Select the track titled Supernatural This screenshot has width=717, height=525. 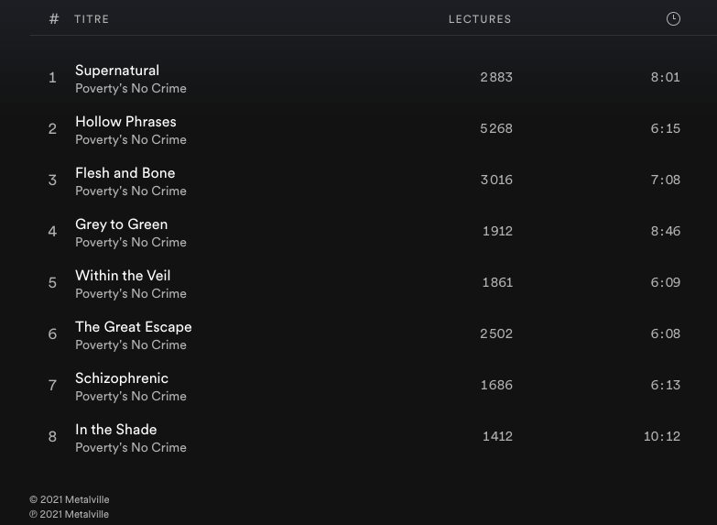[x=117, y=71]
